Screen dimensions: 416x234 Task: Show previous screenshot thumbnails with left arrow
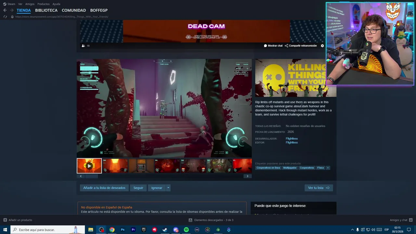coord(81,176)
